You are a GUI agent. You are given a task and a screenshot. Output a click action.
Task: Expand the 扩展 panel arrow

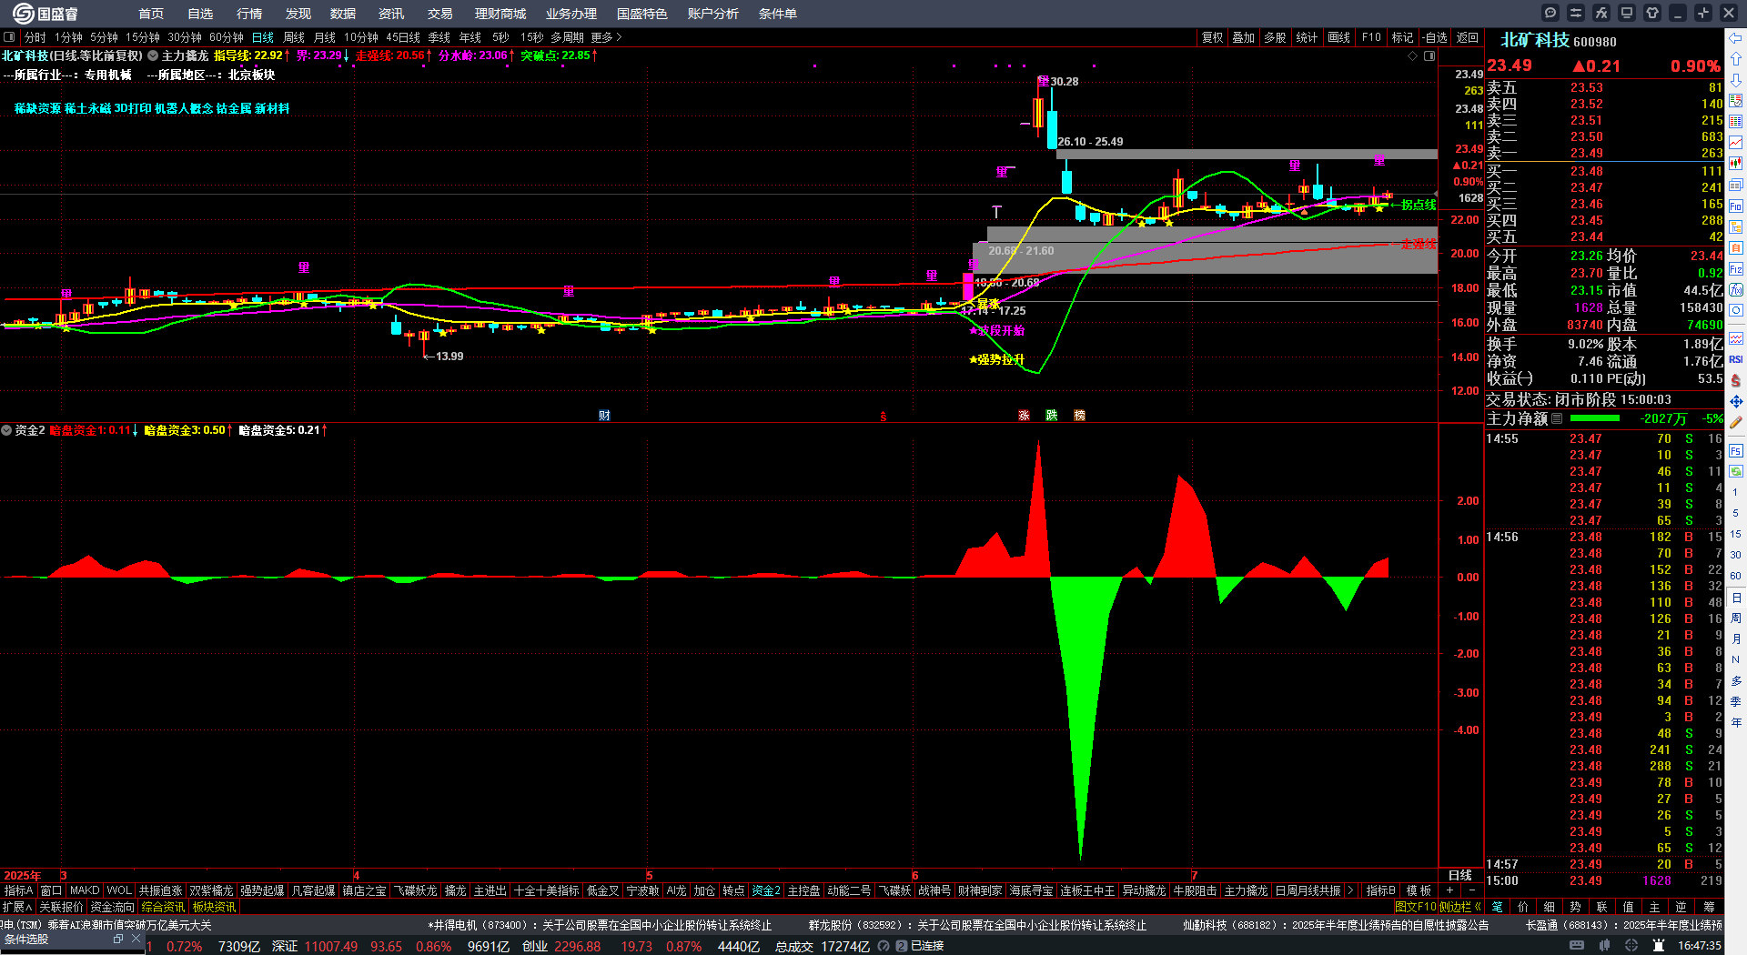18,907
